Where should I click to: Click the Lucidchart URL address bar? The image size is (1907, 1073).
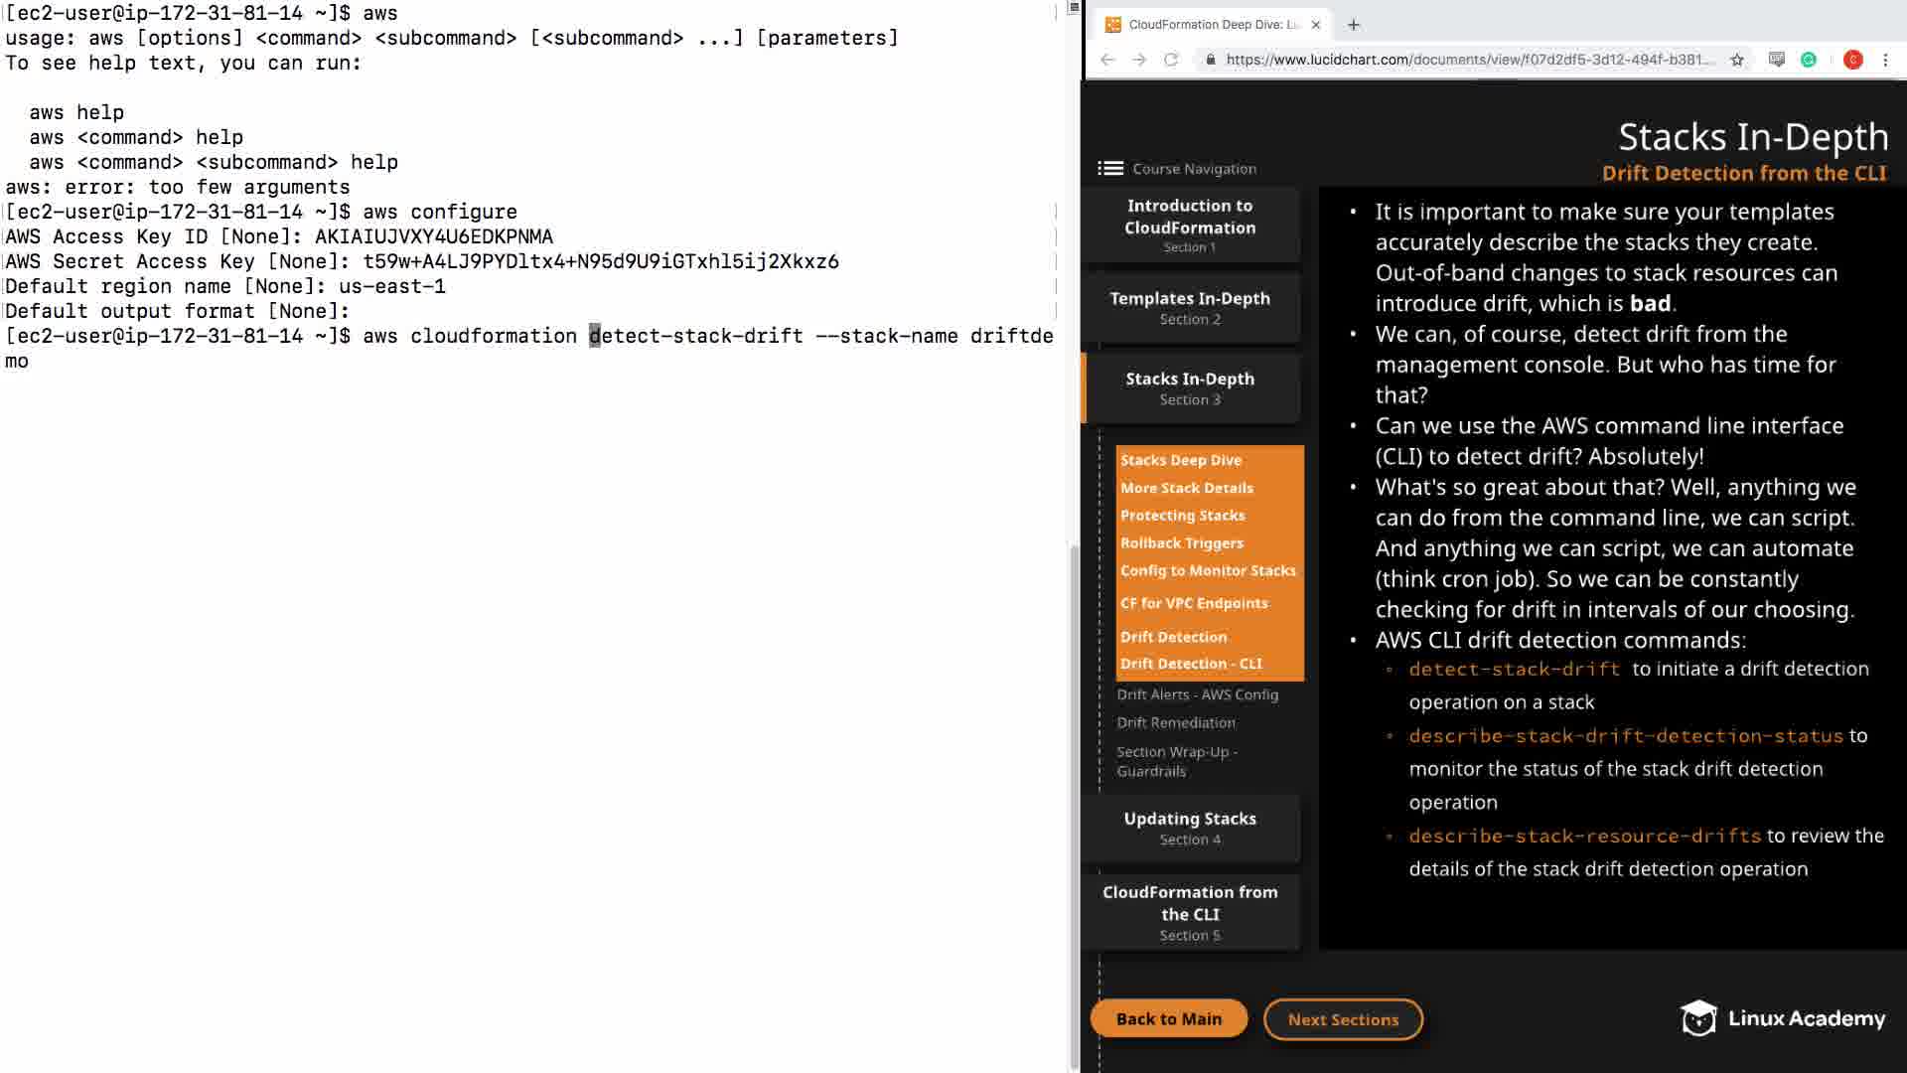1470,60
